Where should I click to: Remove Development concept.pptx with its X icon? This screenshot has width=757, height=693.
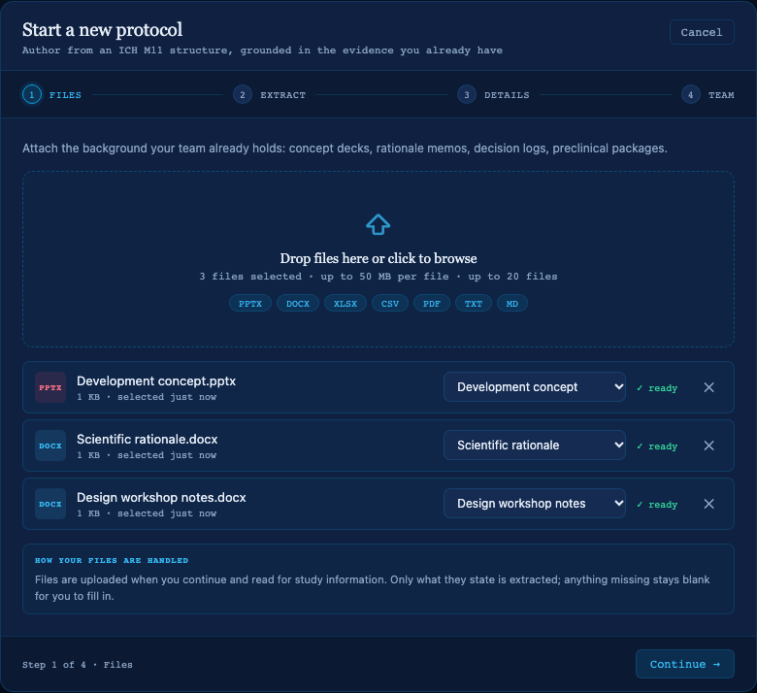tap(708, 387)
